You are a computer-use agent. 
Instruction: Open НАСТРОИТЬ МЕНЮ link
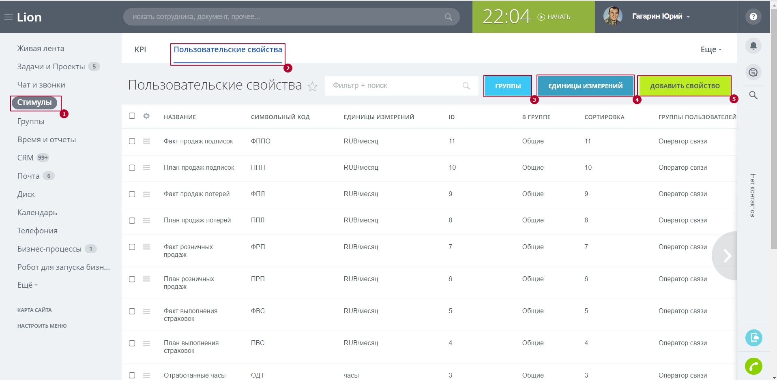(x=42, y=326)
